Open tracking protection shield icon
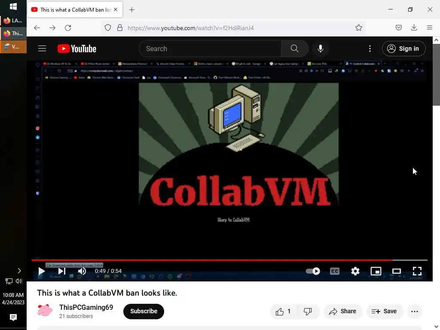Screen dimensions: 440x330 pyautogui.click(x=108, y=28)
